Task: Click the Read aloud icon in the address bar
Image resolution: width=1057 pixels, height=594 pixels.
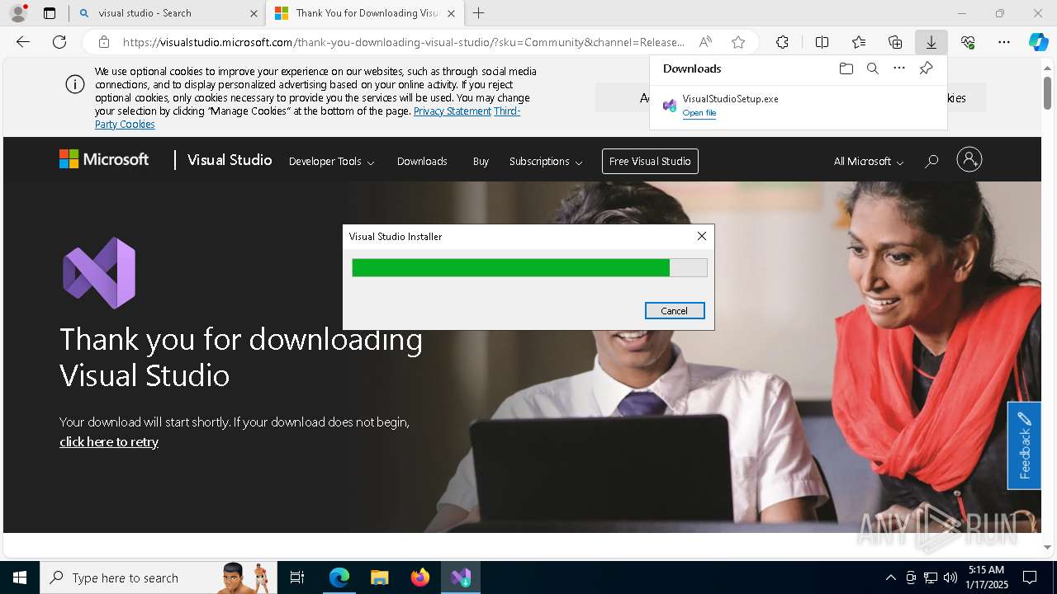Action: tap(705, 42)
